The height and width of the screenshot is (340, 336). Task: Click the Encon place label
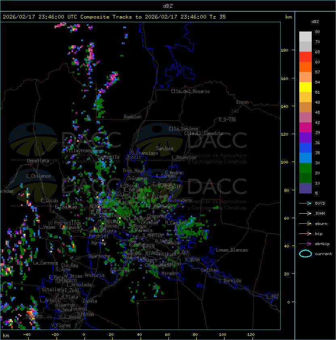(x=242, y=102)
